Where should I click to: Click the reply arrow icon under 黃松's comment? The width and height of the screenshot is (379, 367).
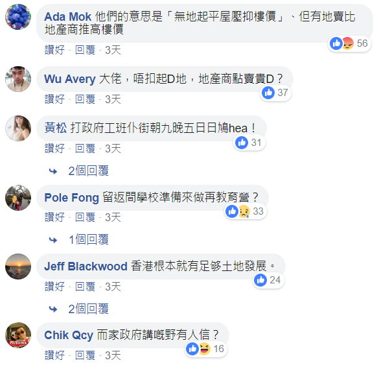[53, 171]
